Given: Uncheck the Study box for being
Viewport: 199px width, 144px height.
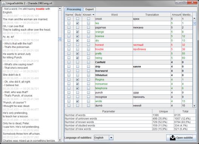Looking at the screenshot, I should coord(78,58).
